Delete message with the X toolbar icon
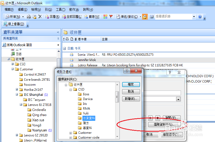This screenshot has width=215, height=142. 40,17
